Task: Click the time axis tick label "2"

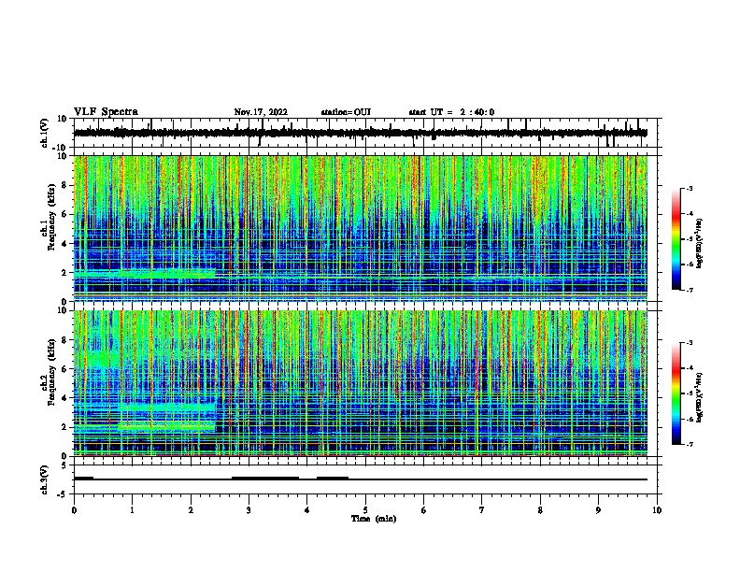Action: [191, 510]
